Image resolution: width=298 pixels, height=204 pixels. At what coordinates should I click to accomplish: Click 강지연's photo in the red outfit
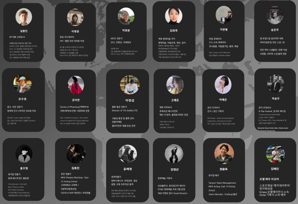[x=76, y=85]
